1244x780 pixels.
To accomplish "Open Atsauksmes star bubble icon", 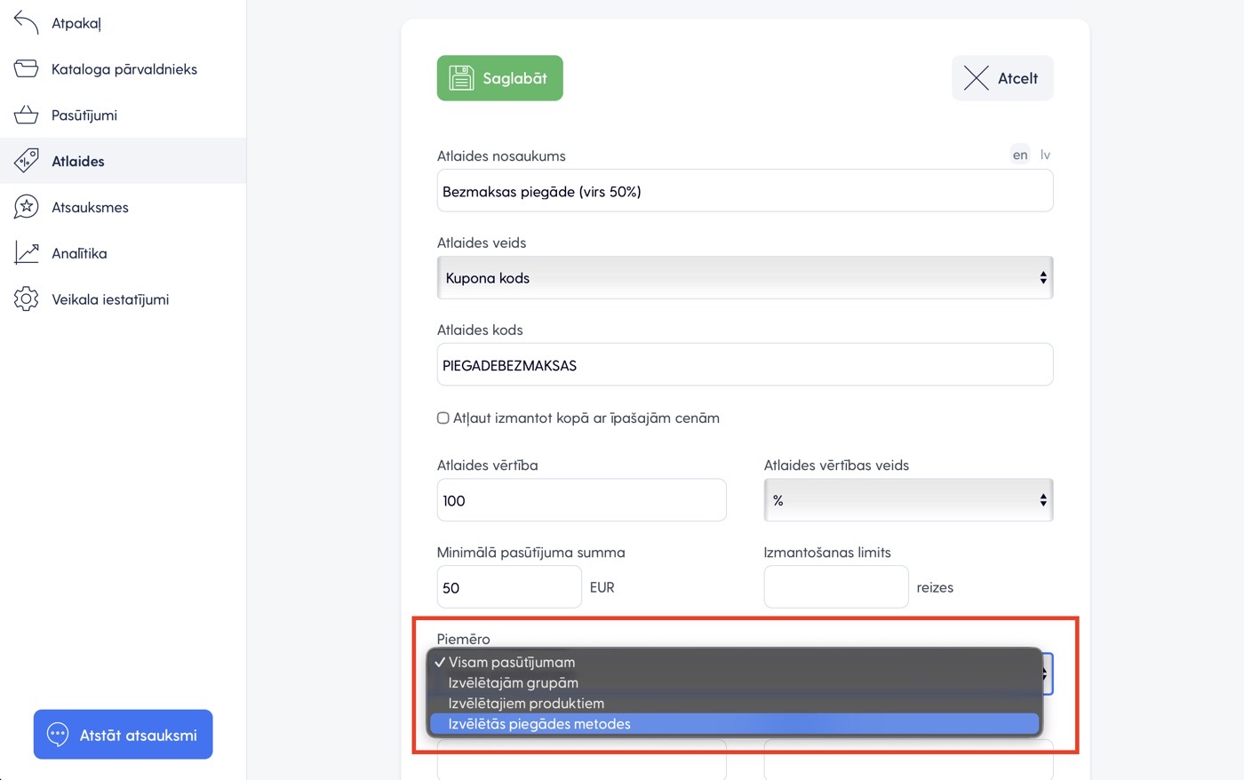I will coord(27,207).
